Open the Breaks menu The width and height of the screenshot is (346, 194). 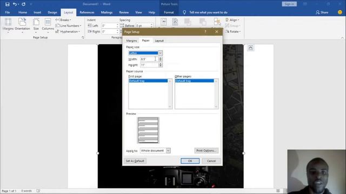tap(63, 20)
